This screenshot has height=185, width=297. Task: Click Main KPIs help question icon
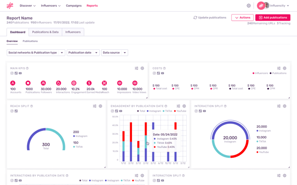click(x=27, y=68)
